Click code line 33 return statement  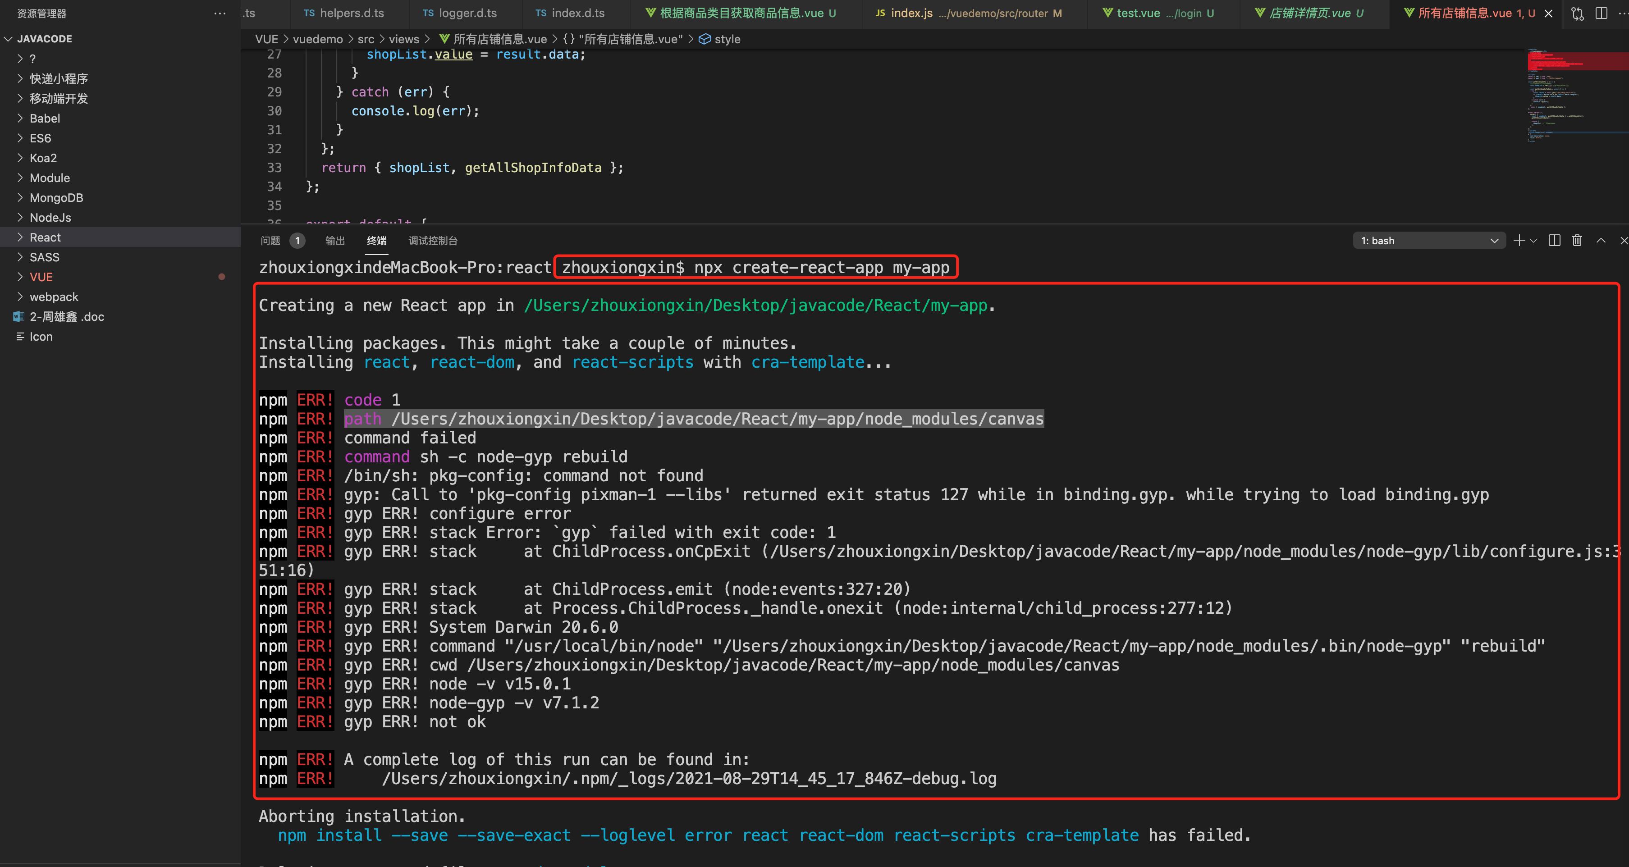[x=472, y=168]
